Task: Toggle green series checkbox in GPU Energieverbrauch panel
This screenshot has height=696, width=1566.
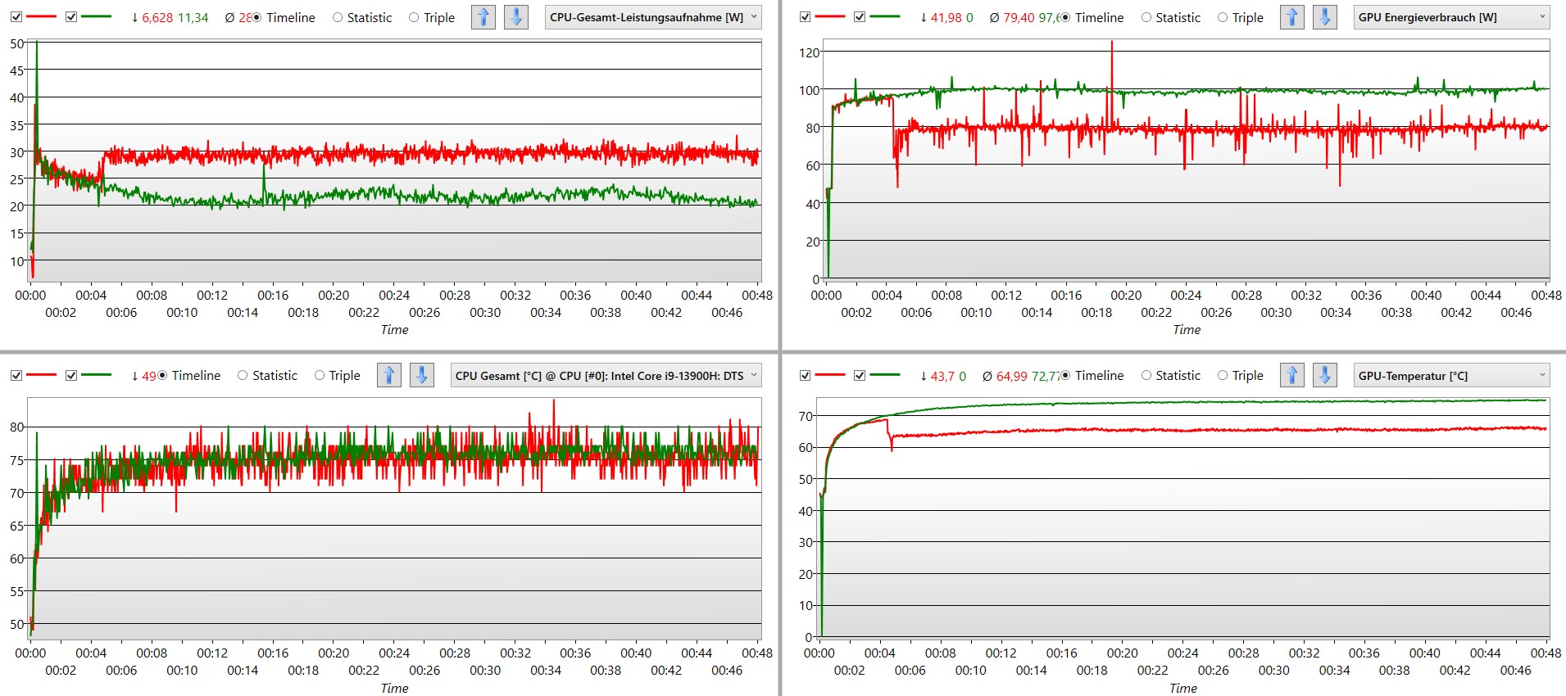Action: tap(860, 17)
